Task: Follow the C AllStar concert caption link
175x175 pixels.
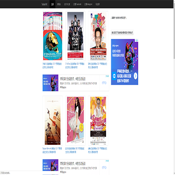Action: tap(75, 66)
